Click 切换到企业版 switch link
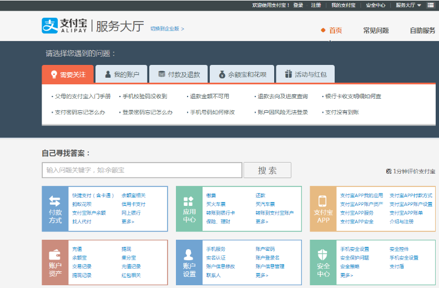The height and width of the screenshot is (288, 439). click(167, 28)
